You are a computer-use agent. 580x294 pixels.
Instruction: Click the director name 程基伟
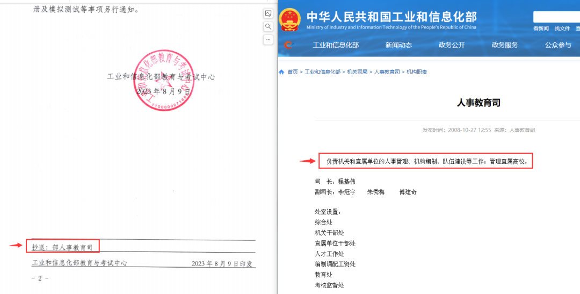click(346, 182)
